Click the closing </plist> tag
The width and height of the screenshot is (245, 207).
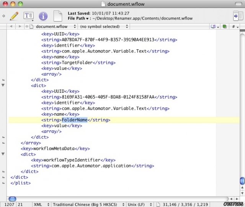click(21, 183)
